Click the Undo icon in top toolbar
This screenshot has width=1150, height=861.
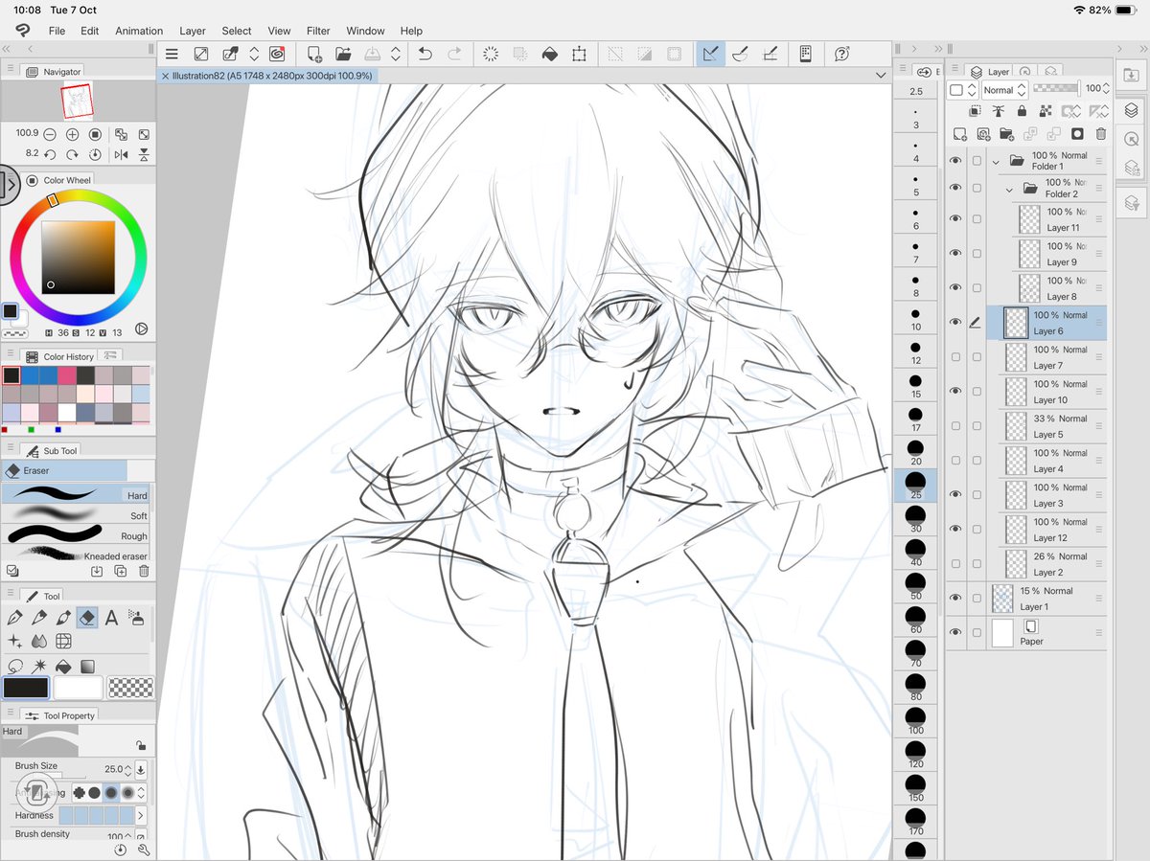click(x=425, y=54)
